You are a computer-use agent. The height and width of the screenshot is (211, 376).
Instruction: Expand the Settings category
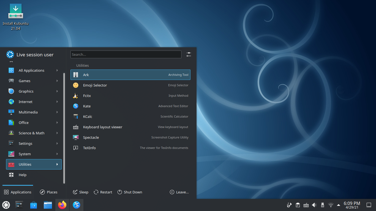pyautogui.click(x=34, y=143)
